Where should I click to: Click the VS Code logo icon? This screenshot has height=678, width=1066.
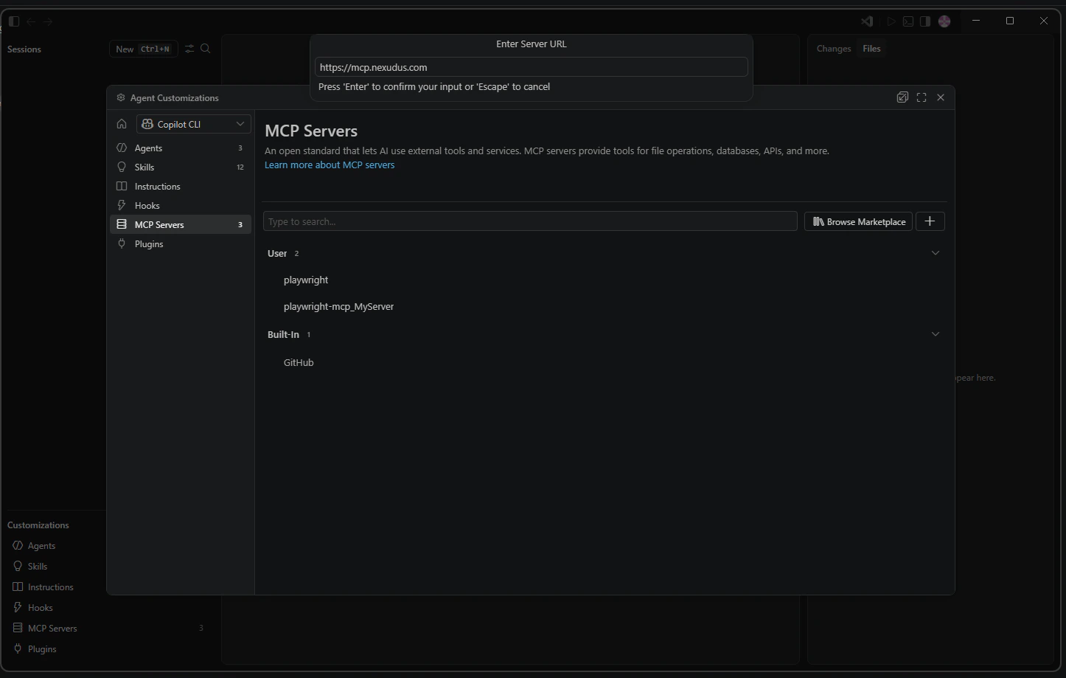(x=867, y=21)
